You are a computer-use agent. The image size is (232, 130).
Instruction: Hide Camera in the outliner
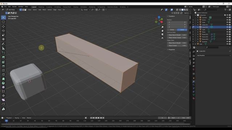tap(227, 18)
